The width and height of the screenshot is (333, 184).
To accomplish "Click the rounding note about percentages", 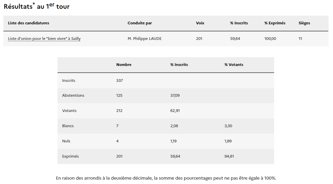I will [x=166, y=178].
